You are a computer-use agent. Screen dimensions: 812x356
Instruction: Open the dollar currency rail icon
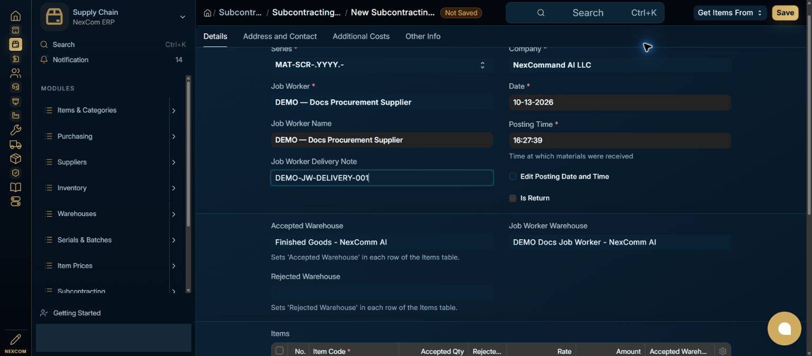coord(15,59)
